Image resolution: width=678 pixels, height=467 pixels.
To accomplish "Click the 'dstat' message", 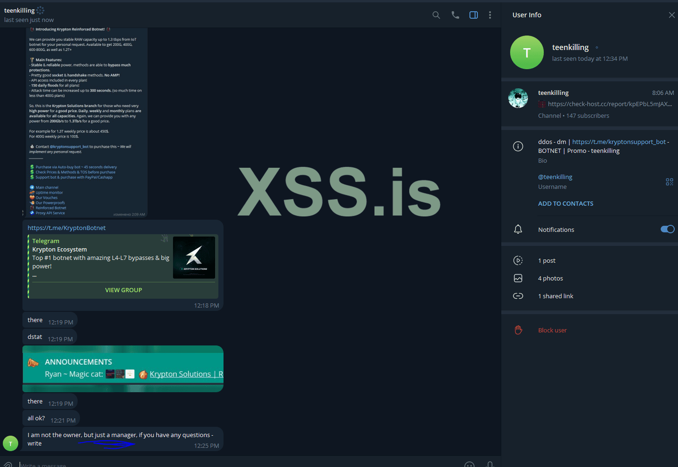I will coord(50,337).
